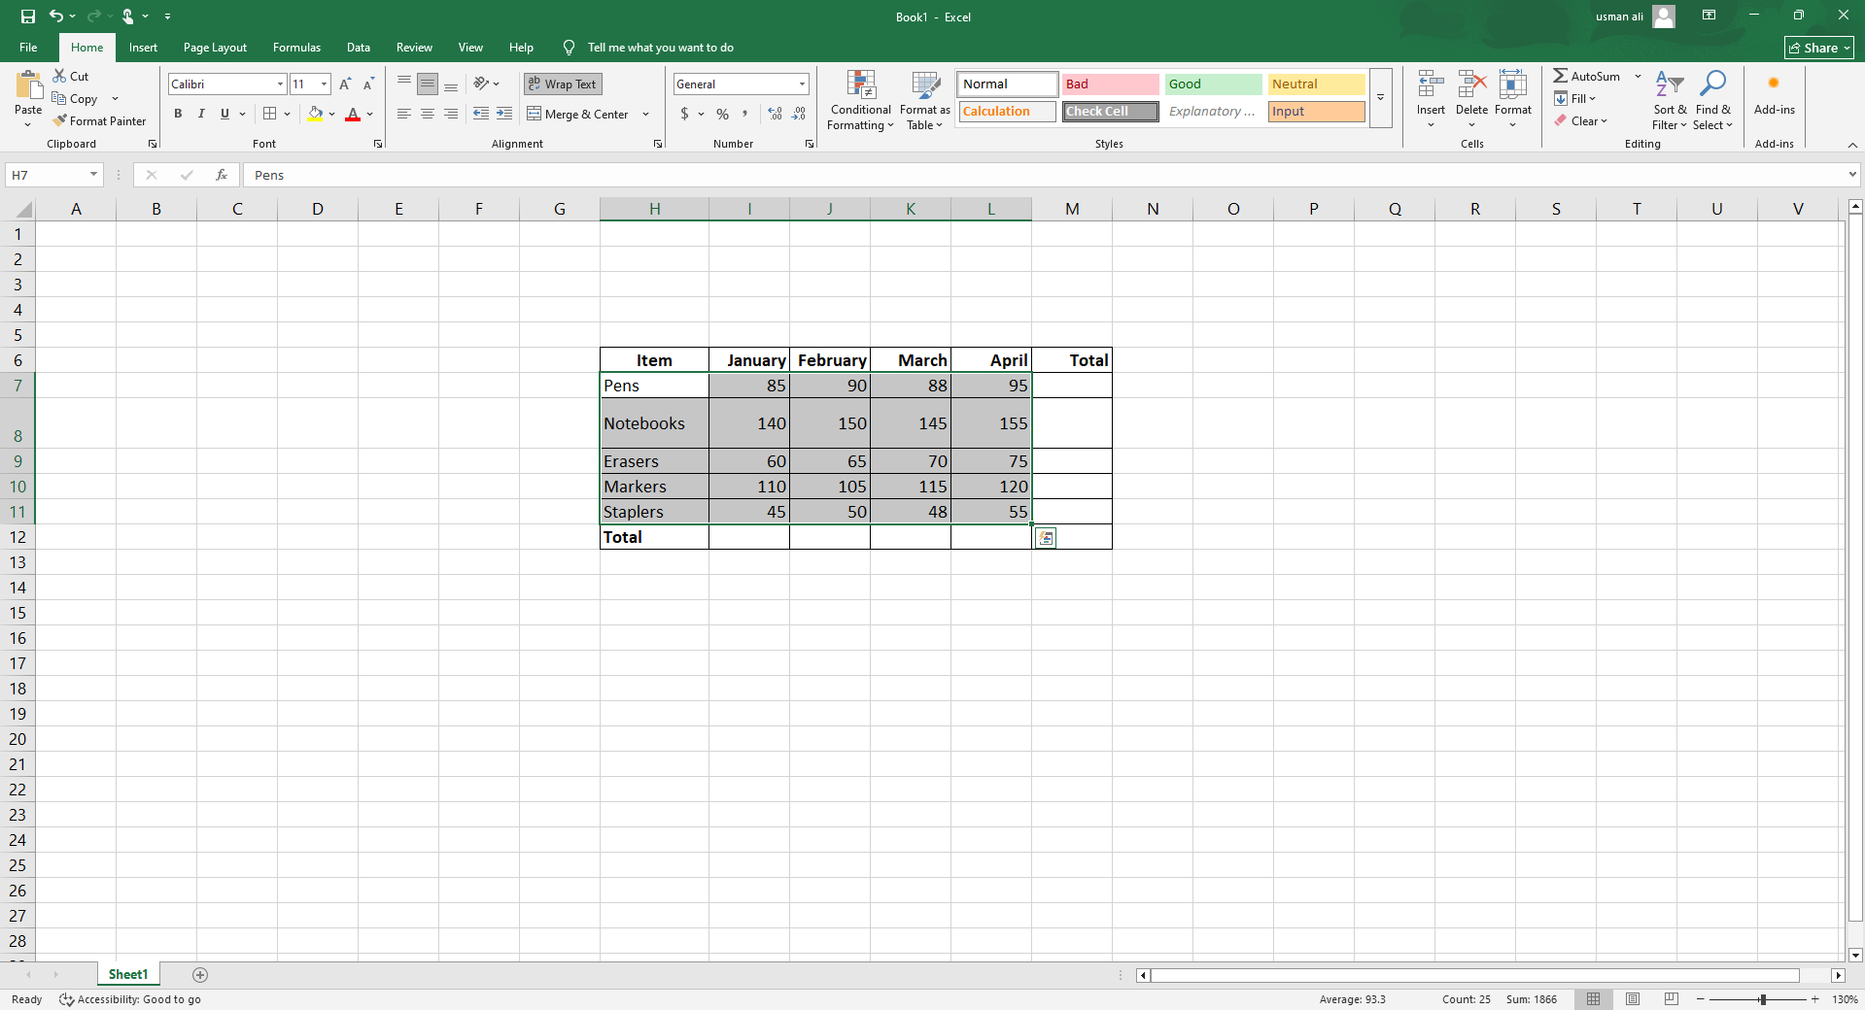Click the Save icon in title bar
Viewport: 1865px width, 1010px height.
point(28,17)
